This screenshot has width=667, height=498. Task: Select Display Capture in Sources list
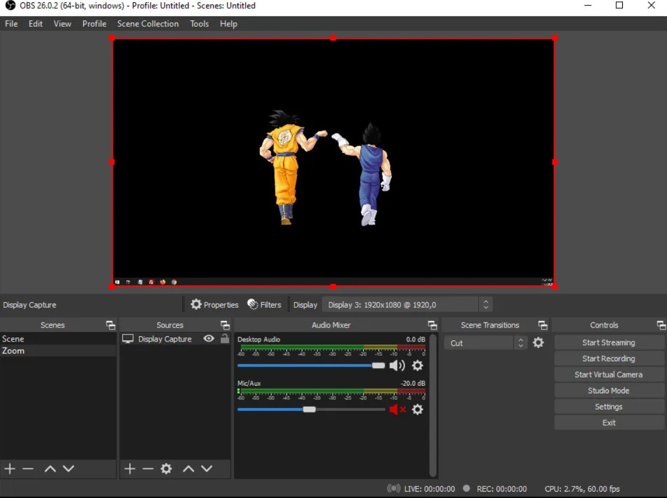165,339
